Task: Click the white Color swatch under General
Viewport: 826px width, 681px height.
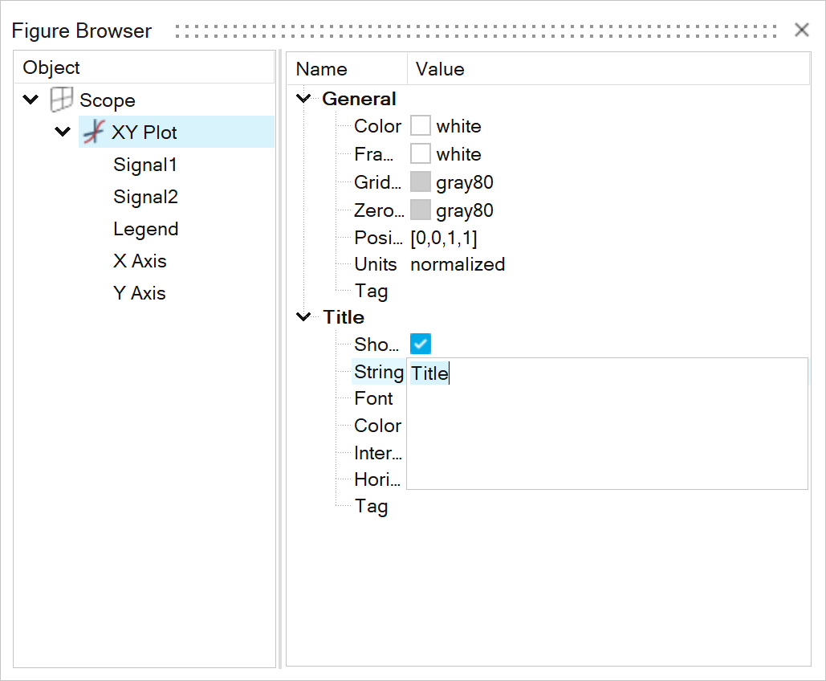Action: point(421,126)
